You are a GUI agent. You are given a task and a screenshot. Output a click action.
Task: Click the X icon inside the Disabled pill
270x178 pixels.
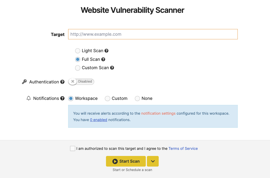[72, 81]
